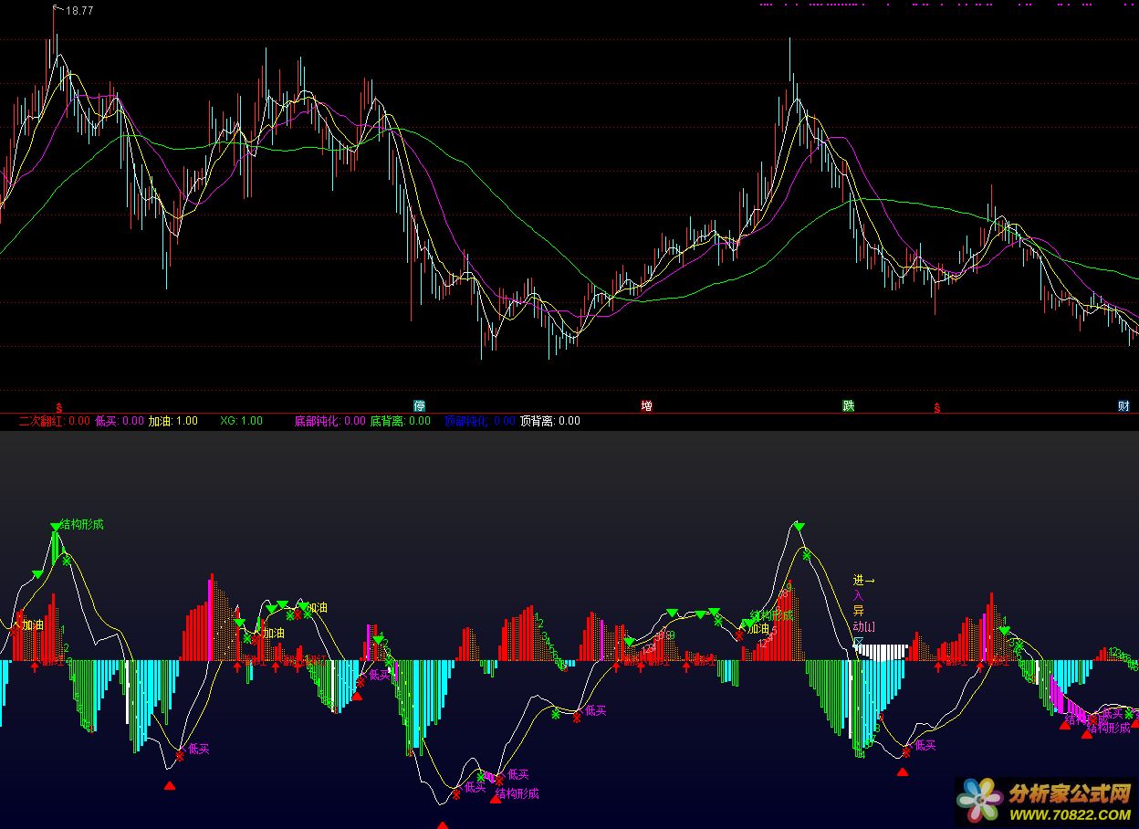Select the 底背离: 0.00 indicator value
This screenshot has width=1139, height=829.
(400, 421)
